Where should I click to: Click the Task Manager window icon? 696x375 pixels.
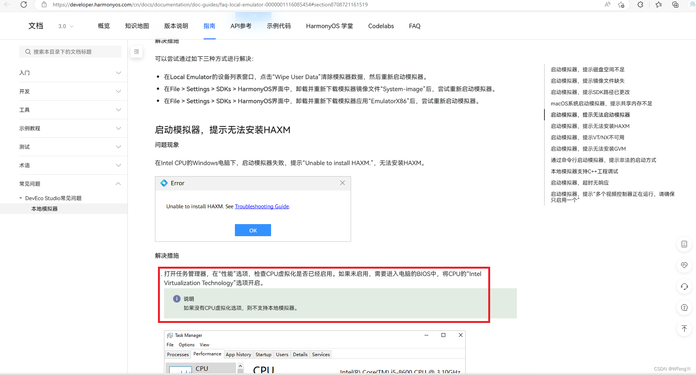click(170, 335)
